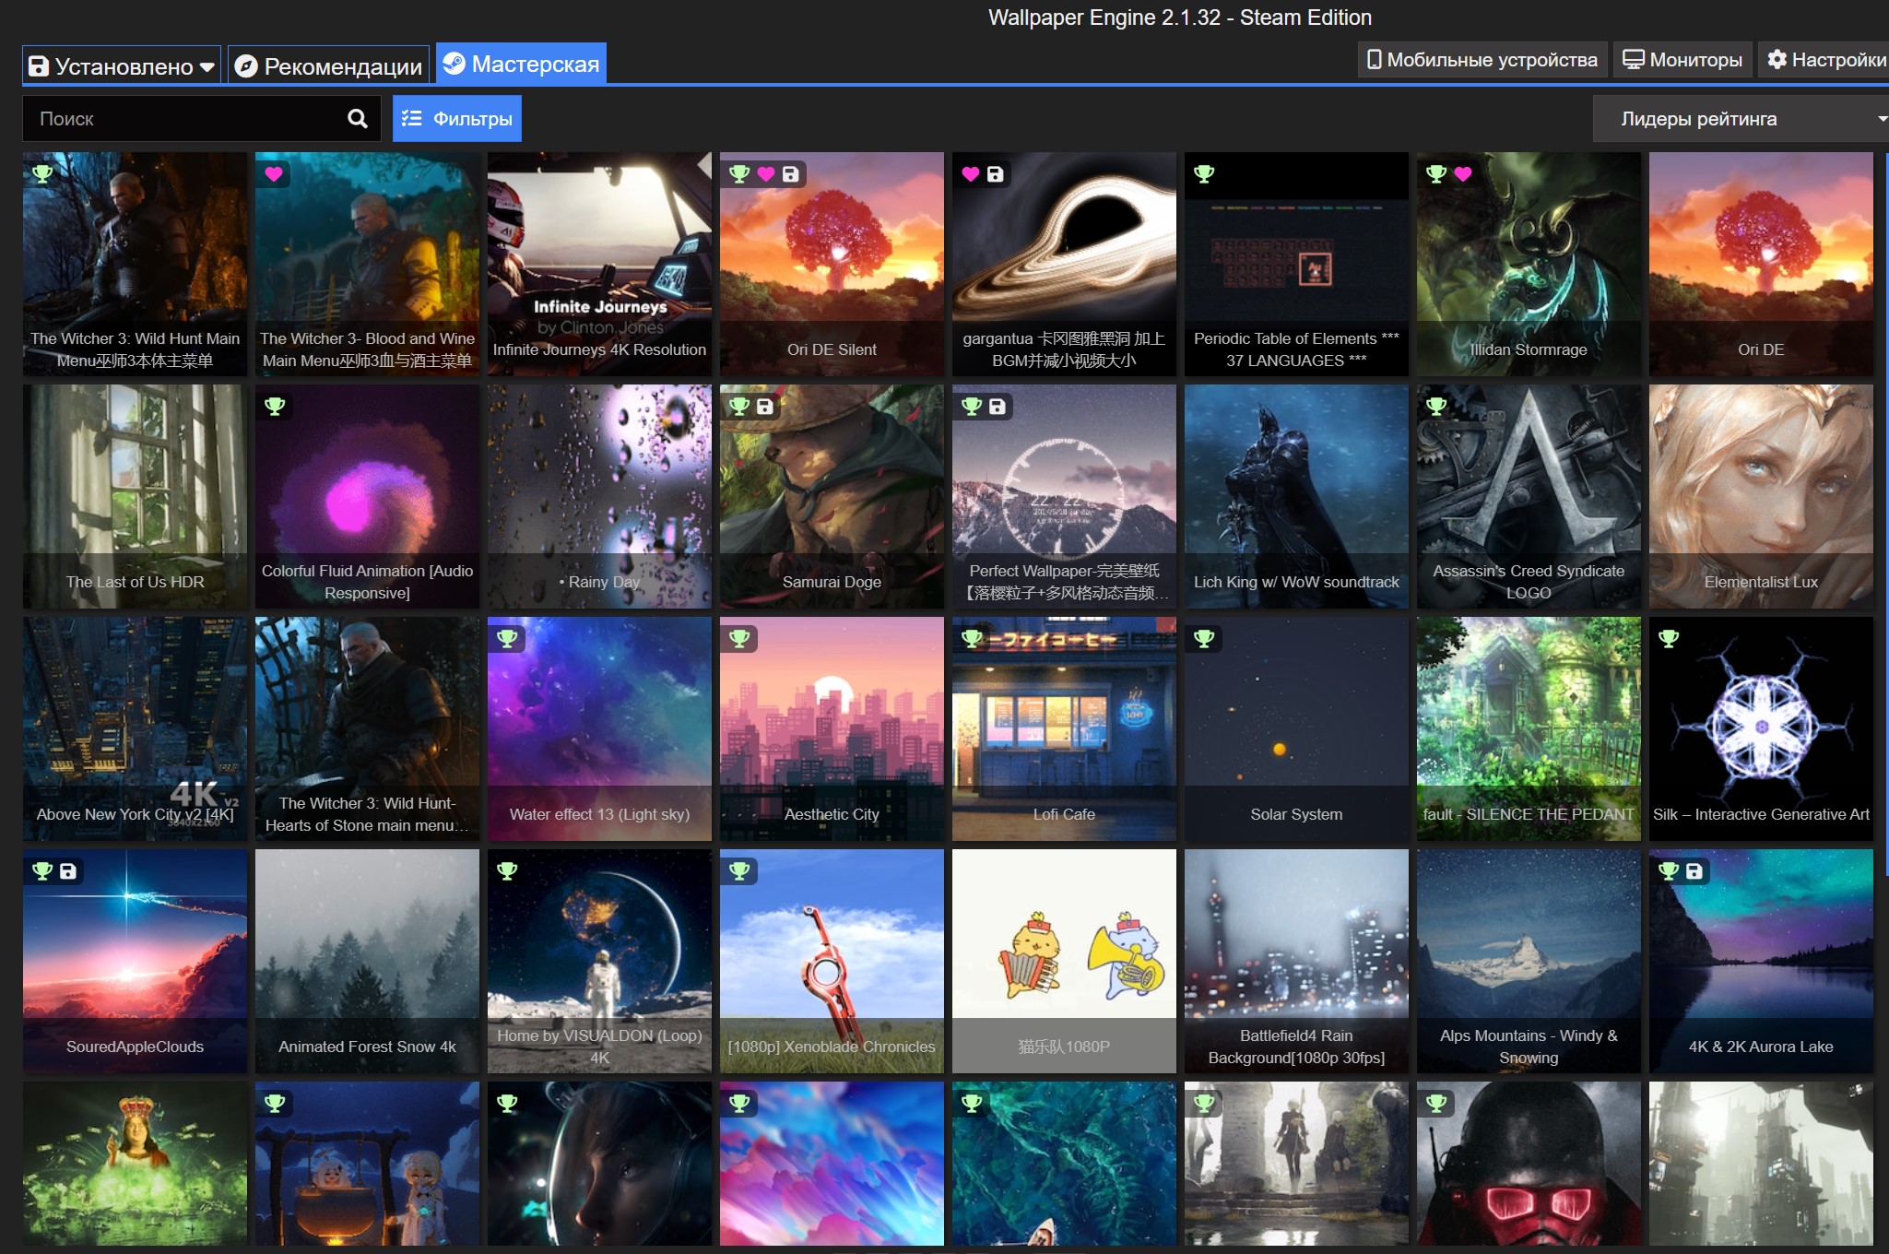Click the pink heart icon on Witcher 3 Blood and Wine
The image size is (1889, 1254).
click(274, 174)
